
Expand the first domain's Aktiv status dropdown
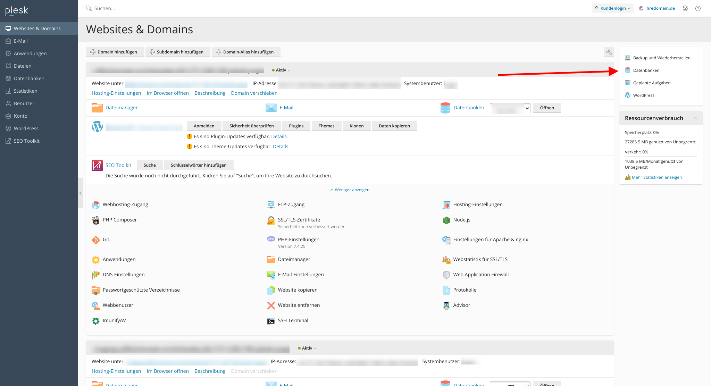(281, 70)
